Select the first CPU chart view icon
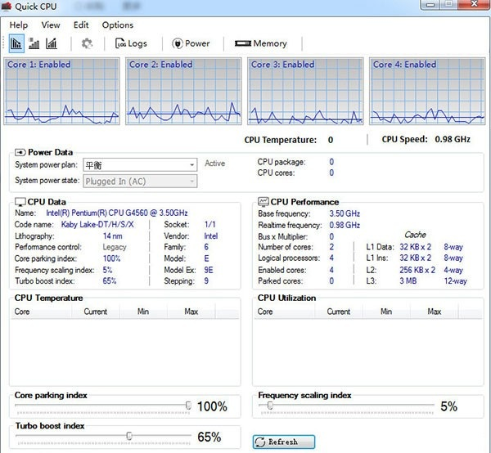 tap(16, 43)
